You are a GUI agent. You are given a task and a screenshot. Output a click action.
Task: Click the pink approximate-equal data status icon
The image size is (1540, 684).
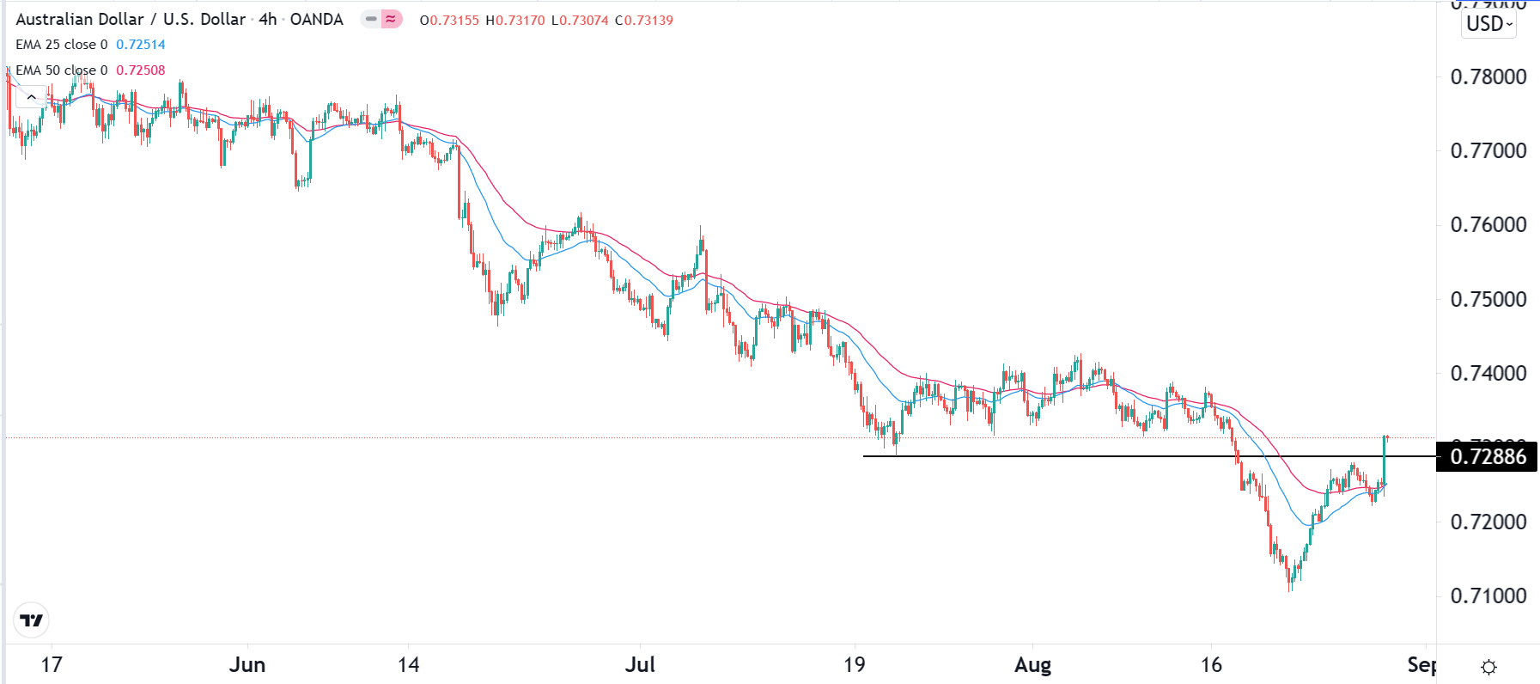[392, 19]
